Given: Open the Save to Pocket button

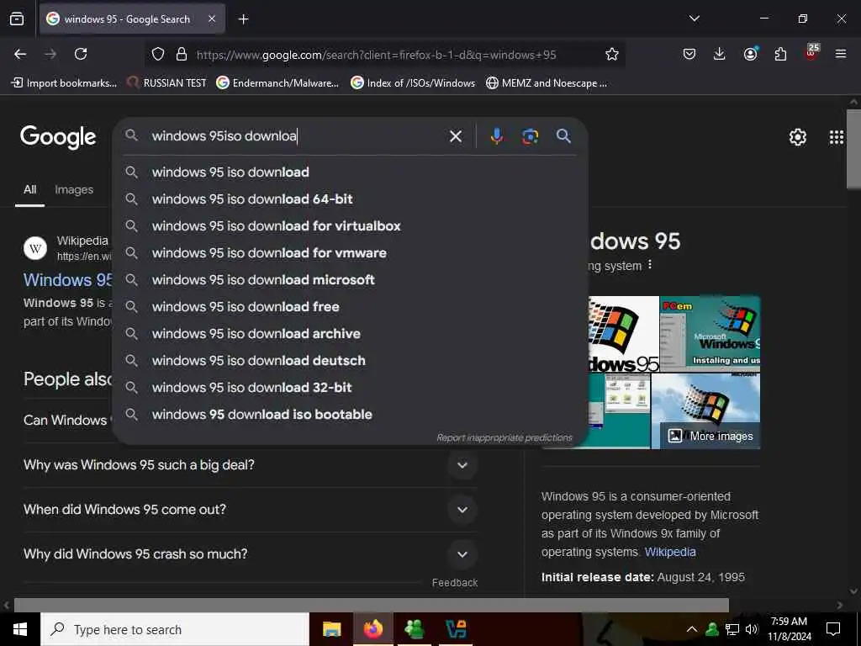Looking at the screenshot, I should 689,54.
